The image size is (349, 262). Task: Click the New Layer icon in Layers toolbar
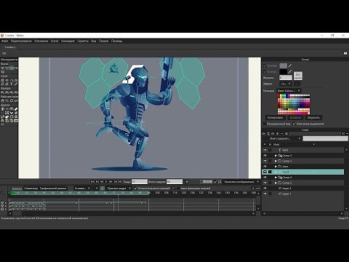point(264,134)
